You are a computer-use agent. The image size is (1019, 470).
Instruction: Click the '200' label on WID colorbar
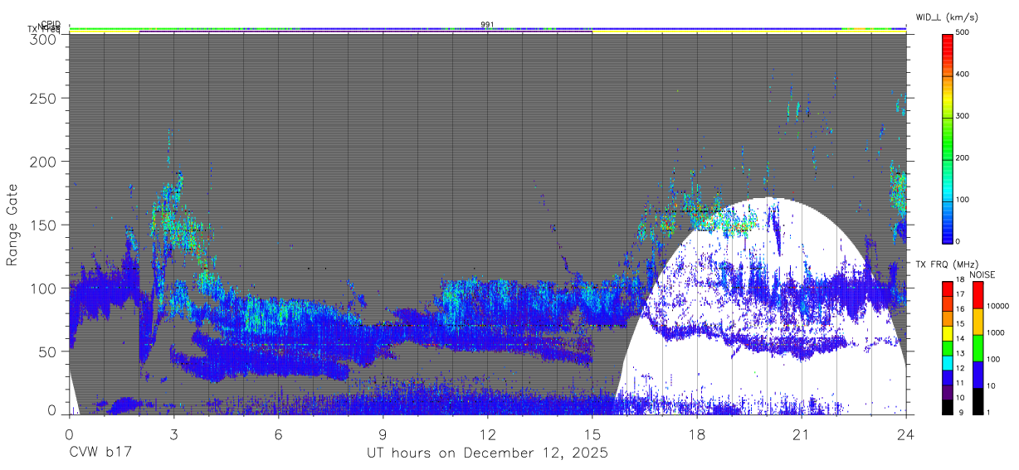pyautogui.click(x=962, y=157)
